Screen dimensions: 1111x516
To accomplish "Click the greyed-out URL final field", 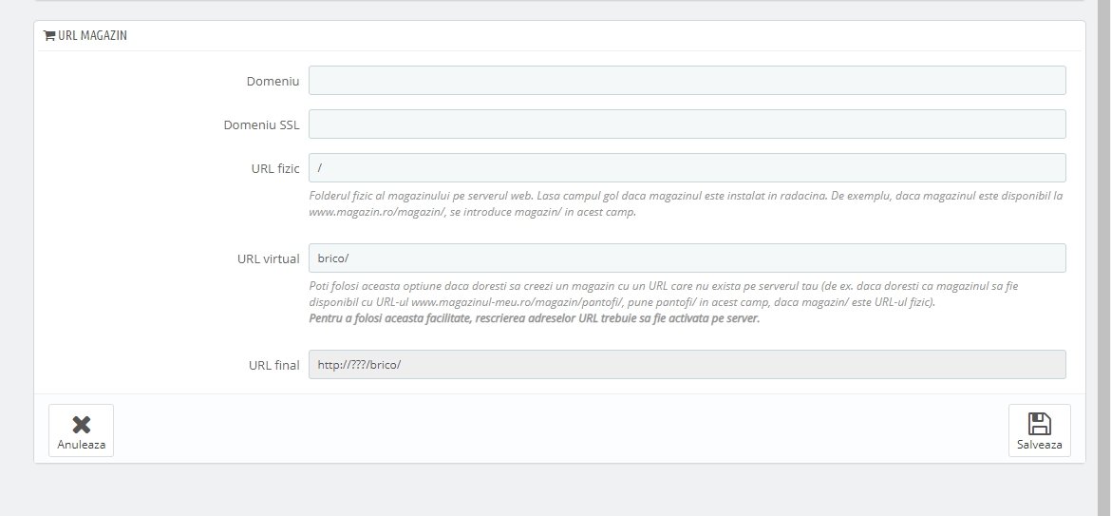I will [687, 365].
